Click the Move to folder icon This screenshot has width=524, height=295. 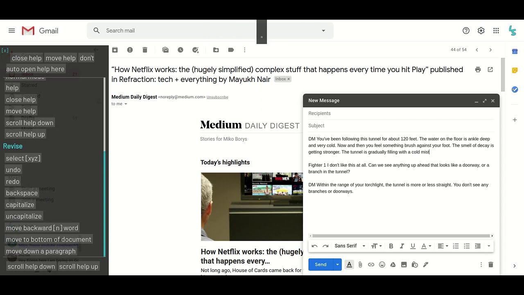click(x=216, y=50)
